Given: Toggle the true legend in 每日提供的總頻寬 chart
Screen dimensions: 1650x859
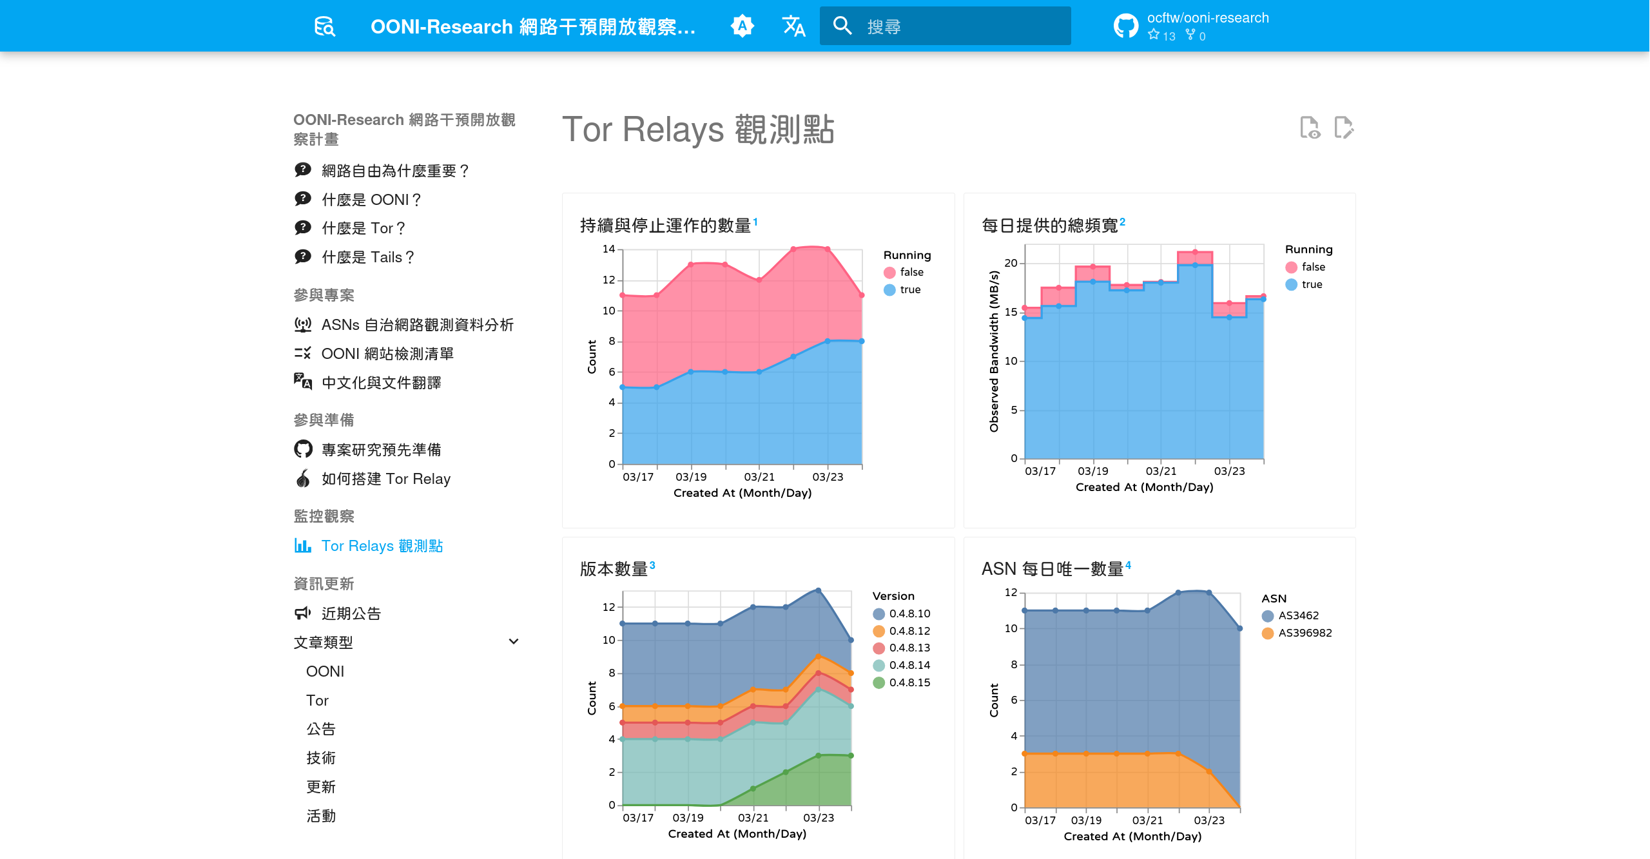Looking at the screenshot, I should (x=1312, y=284).
